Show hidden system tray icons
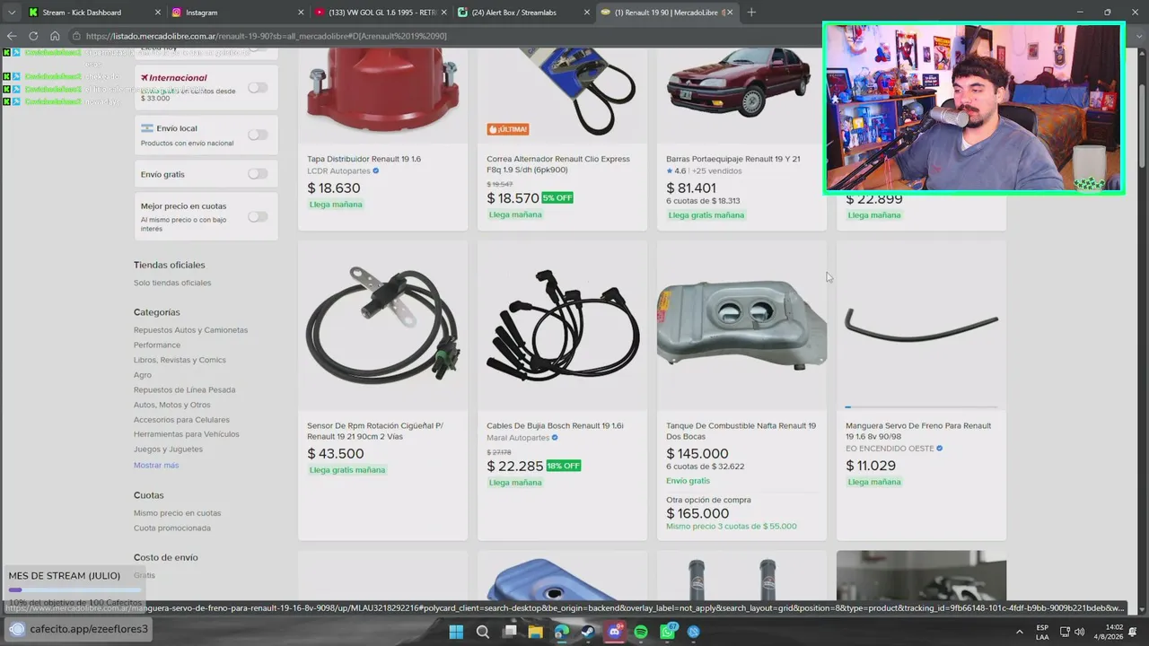The height and width of the screenshot is (646, 1149). pyautogui.click(x=1019, y=632)
